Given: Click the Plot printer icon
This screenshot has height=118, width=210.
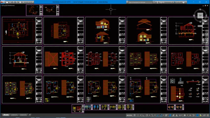Looking at the screenshot, I should (x=20, y=2).
